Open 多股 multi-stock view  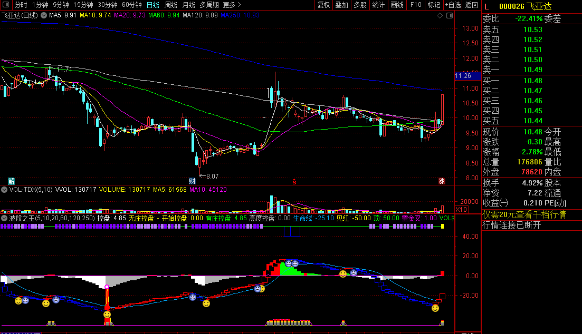[x=360, y=5]
